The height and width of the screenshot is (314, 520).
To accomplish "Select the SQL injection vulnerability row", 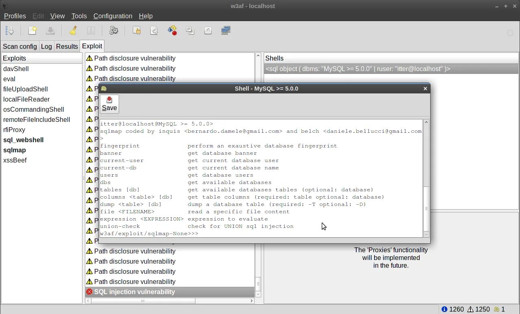I will pyautogui.click(x=170, y=292).
